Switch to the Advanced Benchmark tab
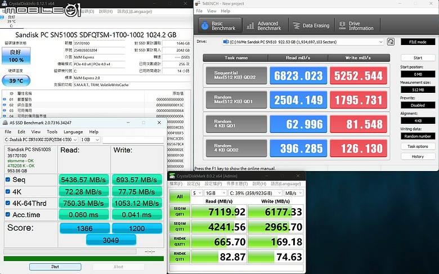This screenshot has height=274, width=439. 264,25
